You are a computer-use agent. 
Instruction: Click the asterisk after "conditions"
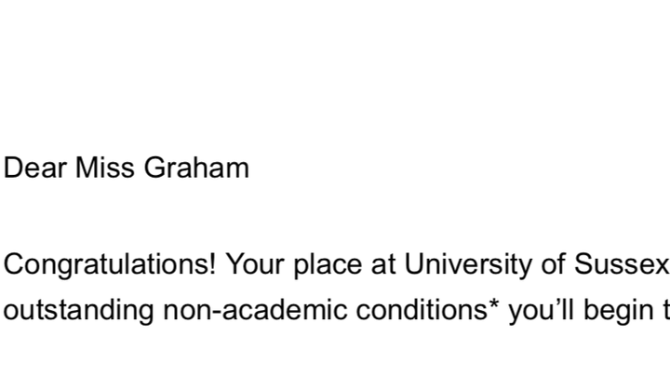click(494, 304)
